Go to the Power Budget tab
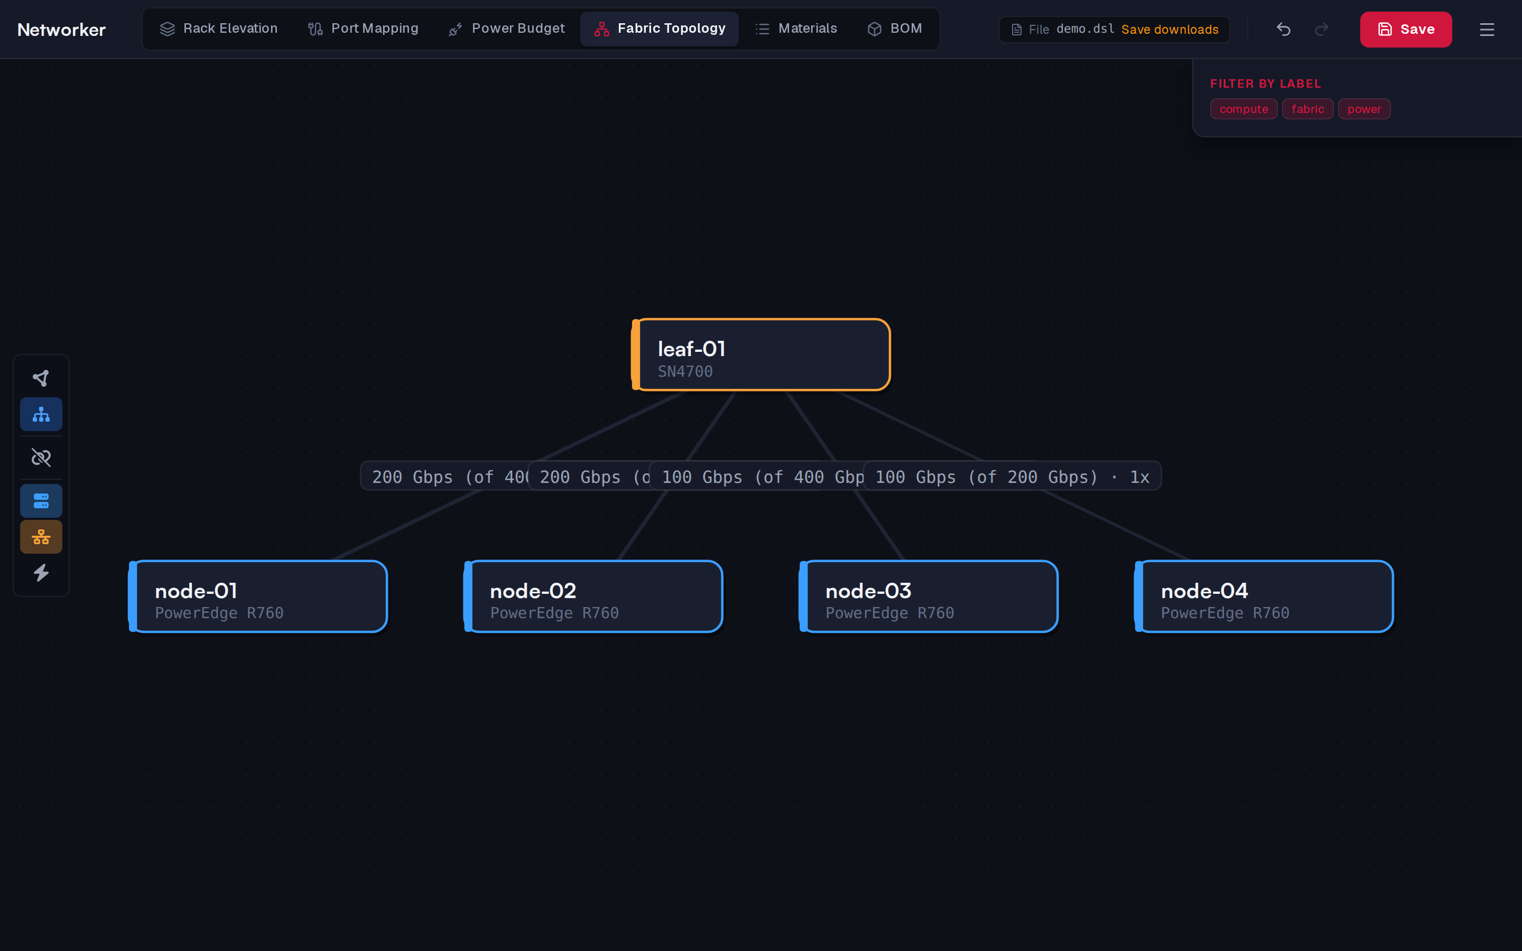The width and height of the screenshot is (1522, 951). (506, 29)
